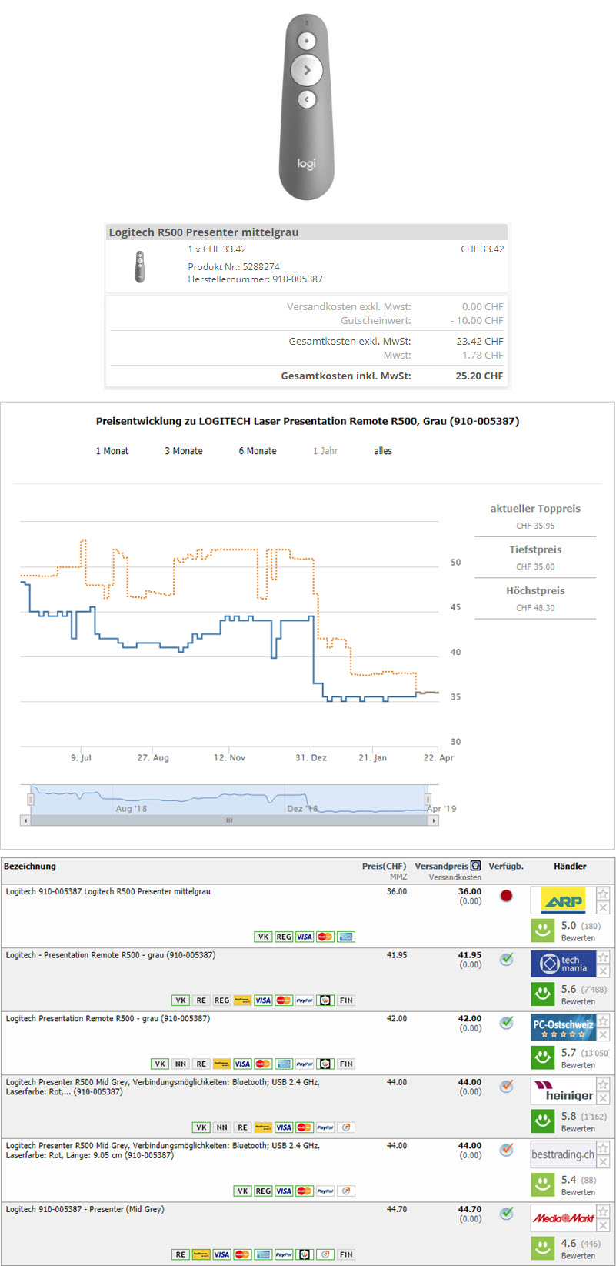Click the small R500 thumbnail in the order box
This screenshot has height=1266, width=616.
point(139,267)
